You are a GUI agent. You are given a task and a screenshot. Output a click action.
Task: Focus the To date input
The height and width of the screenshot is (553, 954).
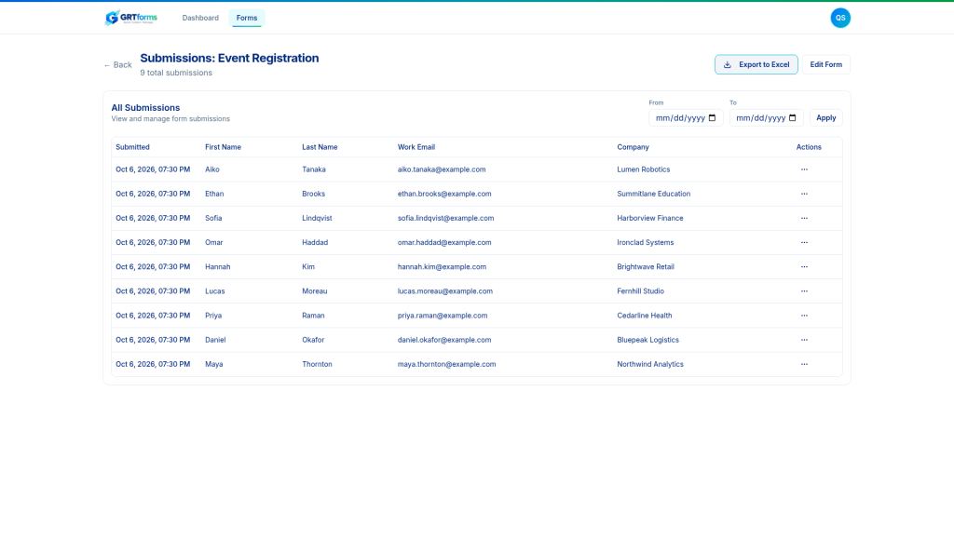click(x=766, y=118)
